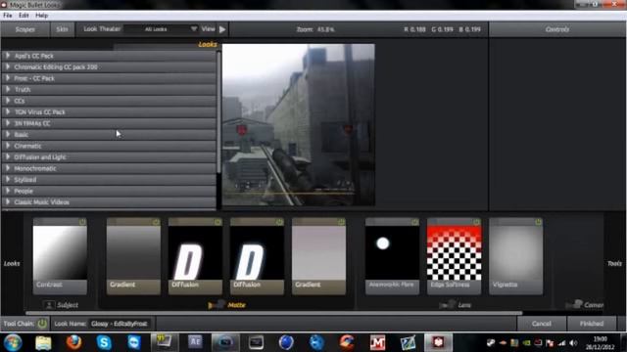Expand the Frost - CC Pack folder
The image size is (627, 352).
tap(8, 78)
